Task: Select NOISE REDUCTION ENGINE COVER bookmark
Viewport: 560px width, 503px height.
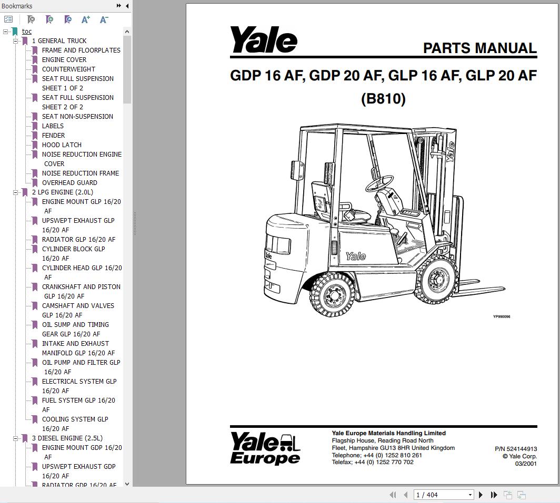Action: [x=82, y=159]
